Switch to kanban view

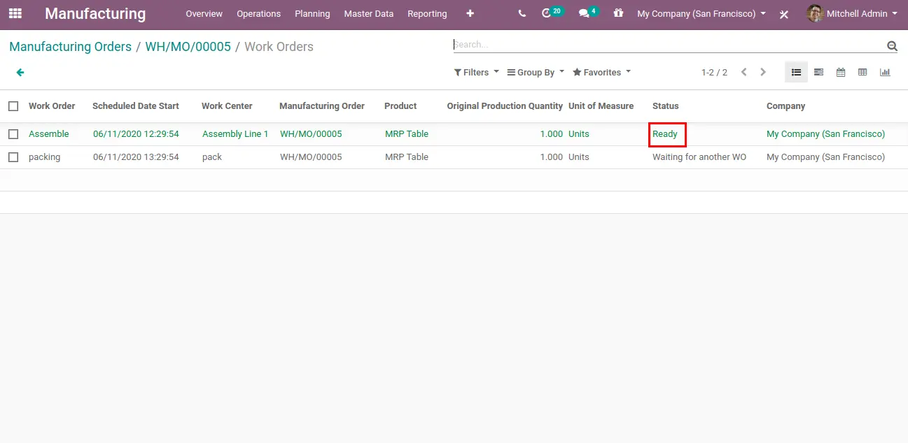[x=818, y=72]
